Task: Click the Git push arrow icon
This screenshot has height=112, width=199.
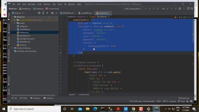Action: click(x=175, y=9)
